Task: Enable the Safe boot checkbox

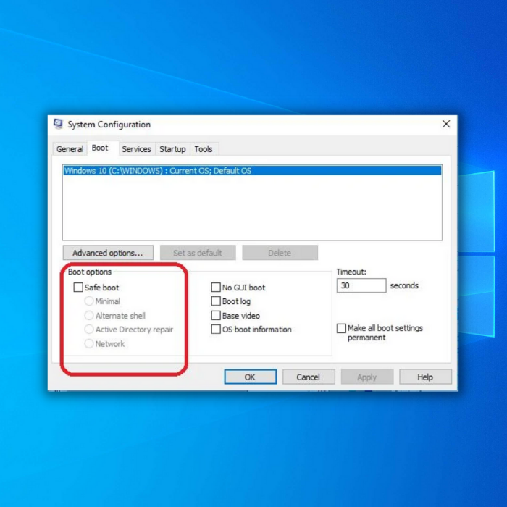Action: tap(78, 288)
